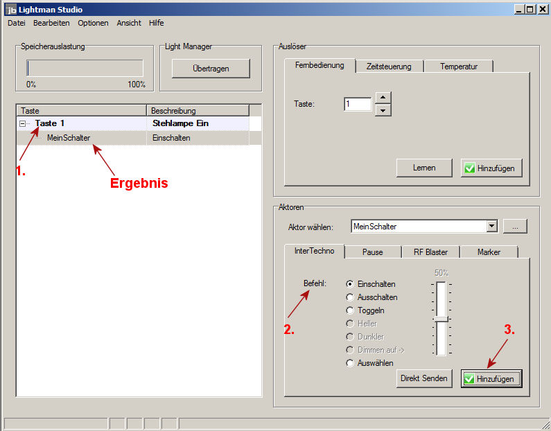The image size is (551, 431).
Task: Switch to the RF Blaster tab
Action: [x=430, y=252]
